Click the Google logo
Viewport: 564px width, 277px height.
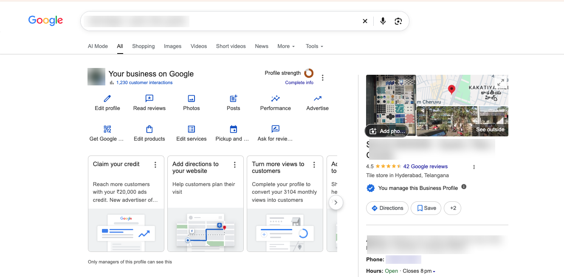coord(45,20)
